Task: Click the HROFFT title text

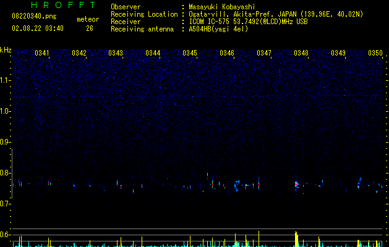Action: tap(63, 5)
